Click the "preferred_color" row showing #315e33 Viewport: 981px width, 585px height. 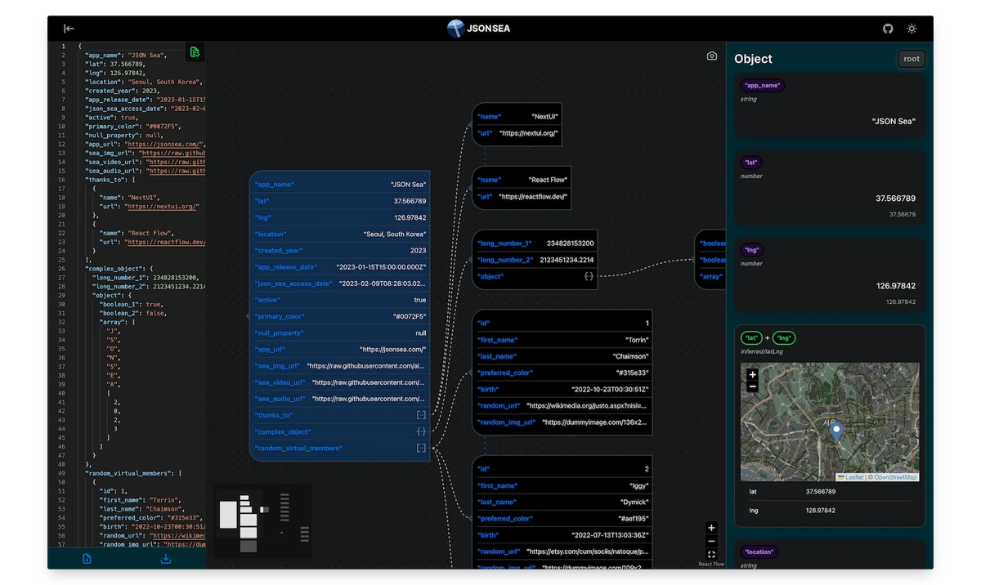point(562,373)
